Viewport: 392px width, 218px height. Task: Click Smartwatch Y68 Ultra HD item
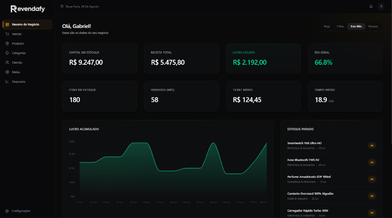(332, 146)
